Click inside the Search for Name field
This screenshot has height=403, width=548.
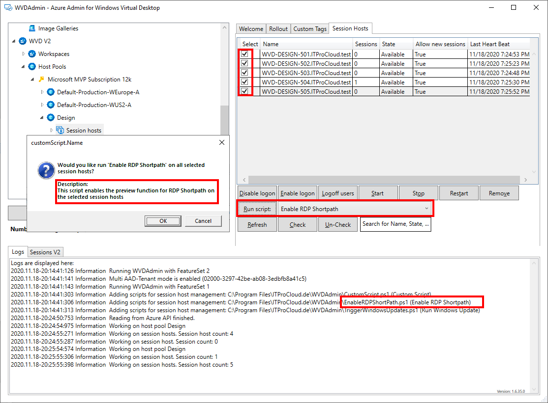(x=396, y=224)
